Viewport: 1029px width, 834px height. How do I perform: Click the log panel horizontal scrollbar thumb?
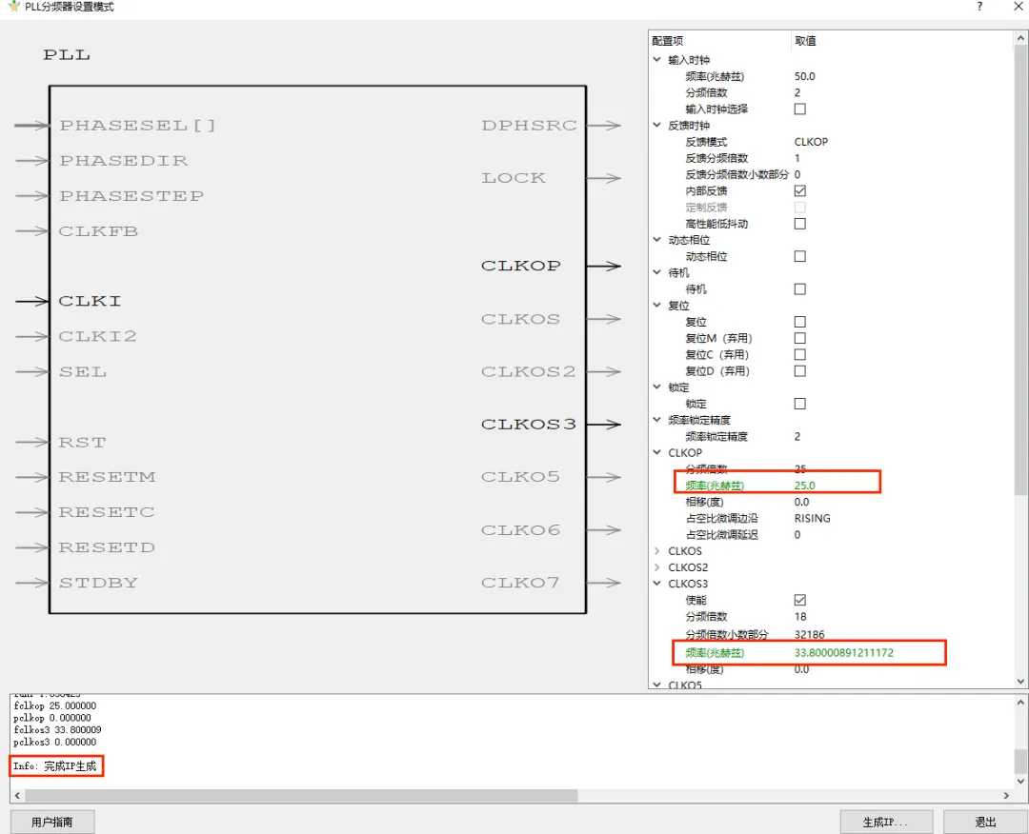click(x=301, y=795)
